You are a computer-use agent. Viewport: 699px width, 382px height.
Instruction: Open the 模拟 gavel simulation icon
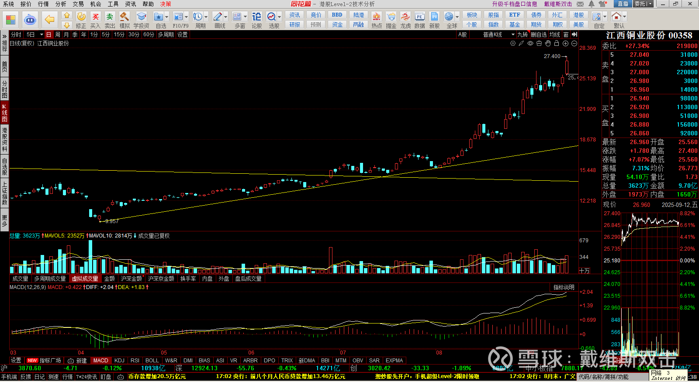[125, 17]
